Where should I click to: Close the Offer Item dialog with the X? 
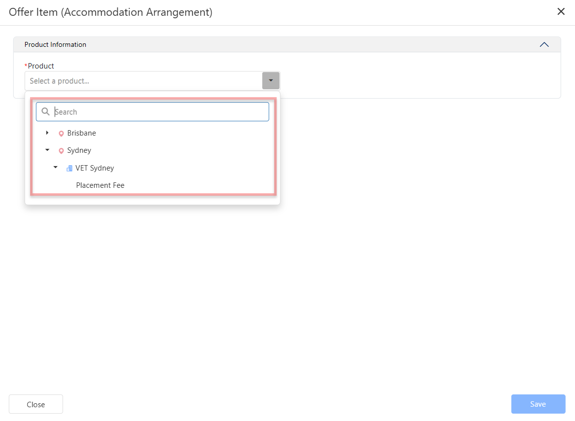tap(561, 12)
